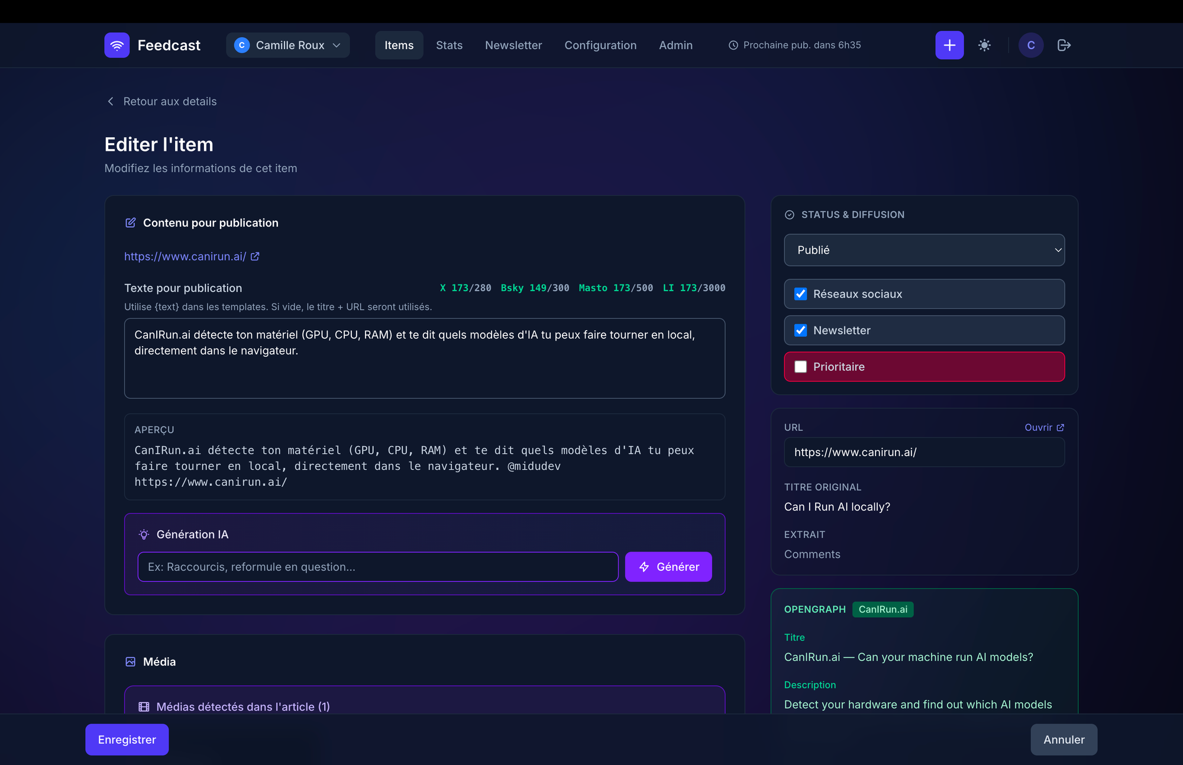1183x765 pixels.
Task: Switch to the Stats tab
Action: click(449, 45)
